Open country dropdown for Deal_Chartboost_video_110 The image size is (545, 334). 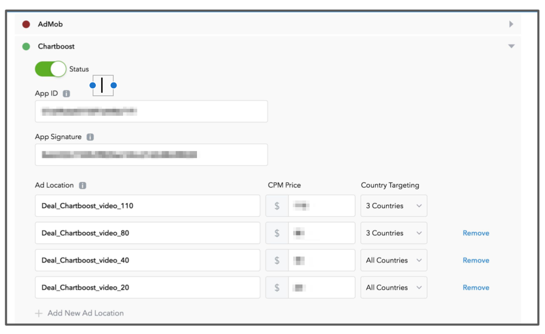[x=394, y=206]
